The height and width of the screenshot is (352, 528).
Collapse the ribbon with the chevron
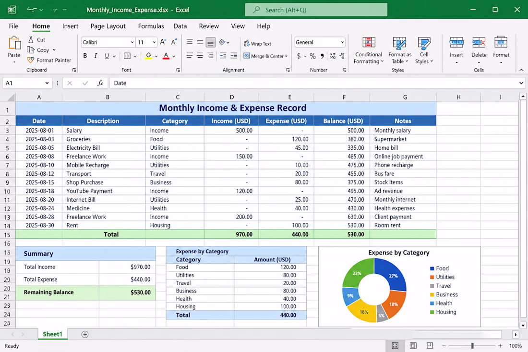521,70
